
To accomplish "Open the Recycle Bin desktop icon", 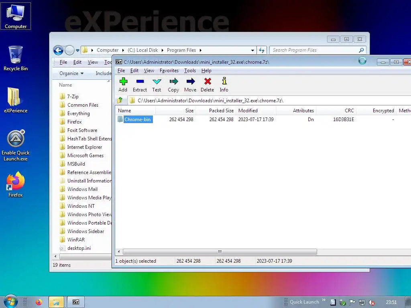I will (x=16, y=58).
